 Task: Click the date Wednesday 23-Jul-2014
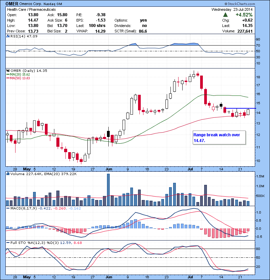232,9
